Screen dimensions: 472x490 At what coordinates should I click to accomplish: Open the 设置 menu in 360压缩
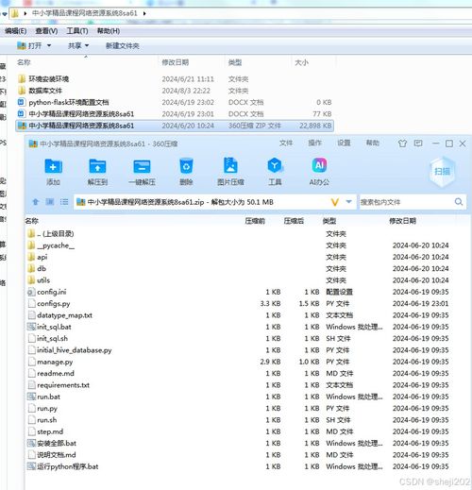pos(344,144)
